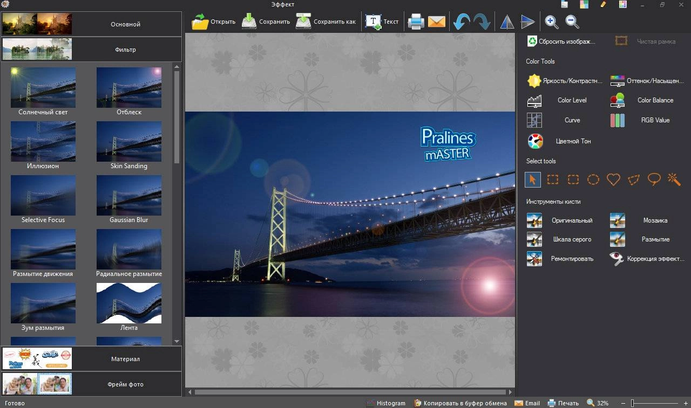Click the pencil icon in title bar

point(603,5)
